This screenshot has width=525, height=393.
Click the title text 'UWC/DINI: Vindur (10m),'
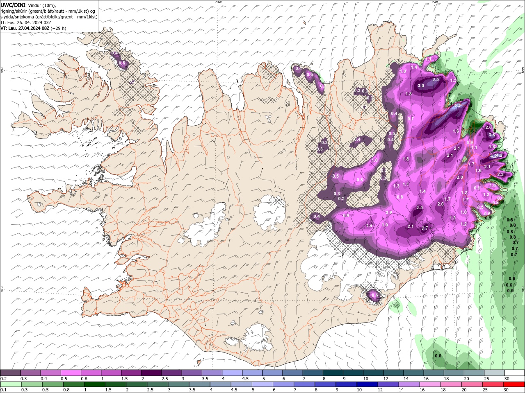point(28,5)
